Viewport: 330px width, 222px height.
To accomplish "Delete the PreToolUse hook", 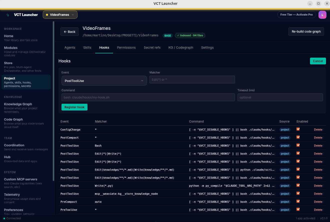I will point(318,210).
